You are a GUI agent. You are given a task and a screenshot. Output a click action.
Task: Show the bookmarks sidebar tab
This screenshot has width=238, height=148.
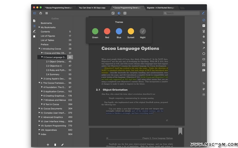point(34,36)
